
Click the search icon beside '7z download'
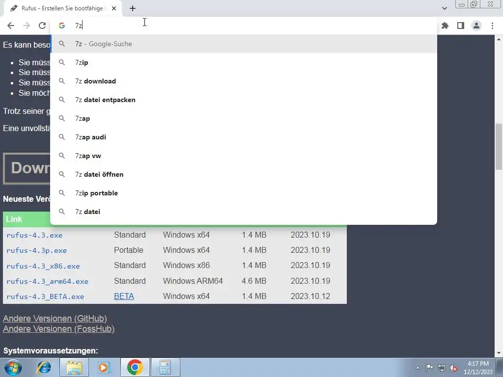click(61, 81)
